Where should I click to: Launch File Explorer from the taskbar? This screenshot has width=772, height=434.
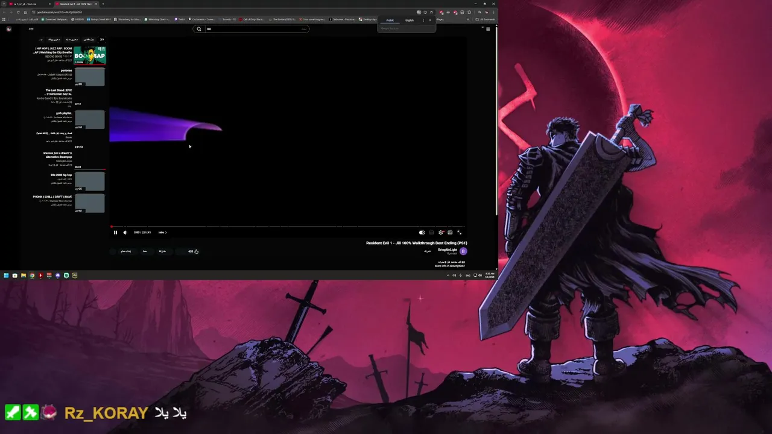pyautogui.click(x=24, y=275)
